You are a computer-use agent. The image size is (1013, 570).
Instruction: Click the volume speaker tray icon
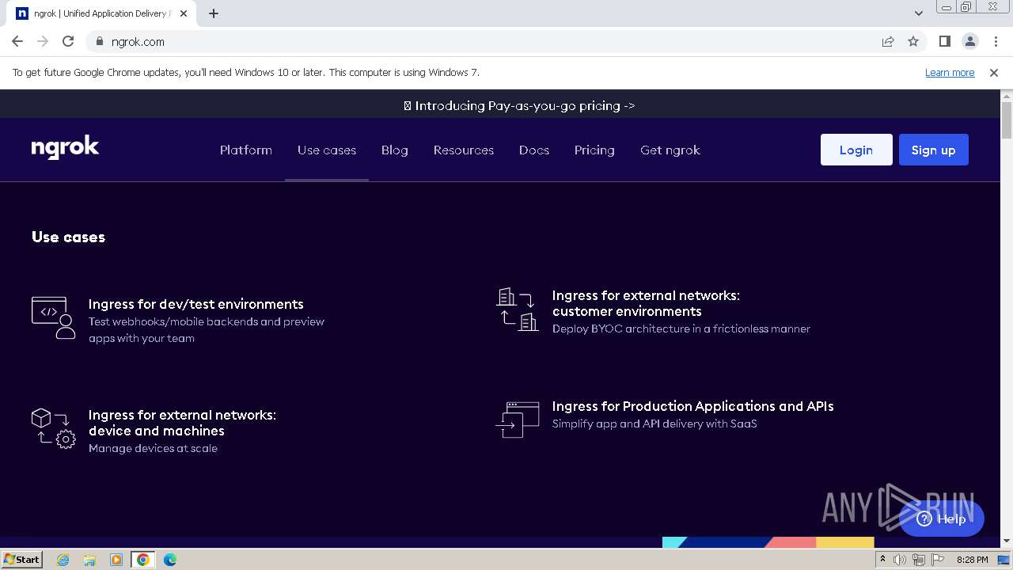coord(900,560)
